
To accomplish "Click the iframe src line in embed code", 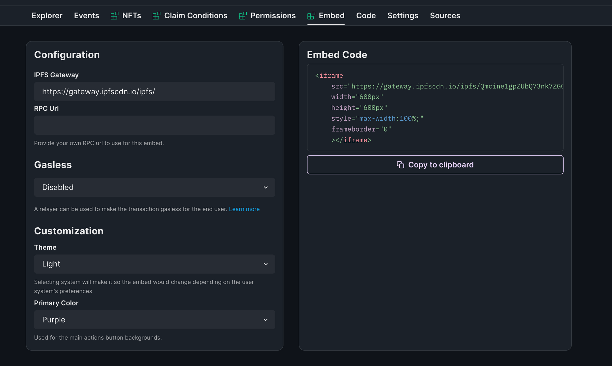I will (447, 86).
